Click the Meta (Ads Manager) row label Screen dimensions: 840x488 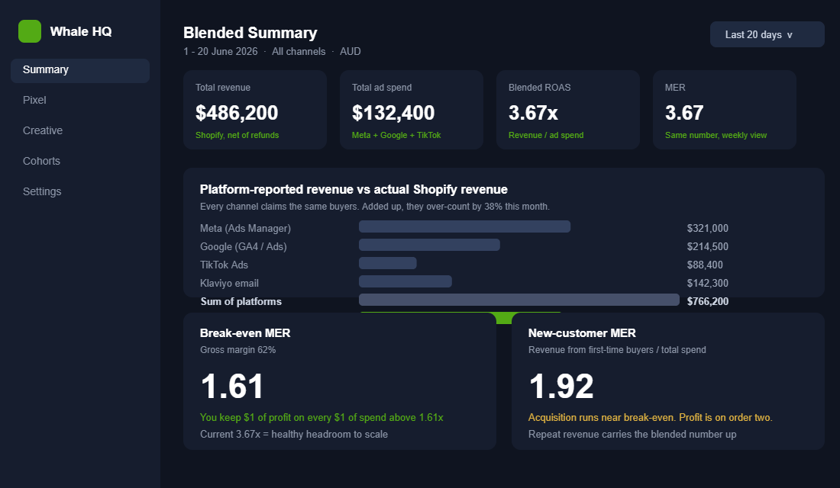tap(245, 229)
